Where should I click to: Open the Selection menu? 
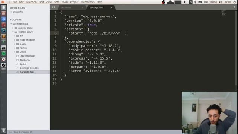(31, 2)
